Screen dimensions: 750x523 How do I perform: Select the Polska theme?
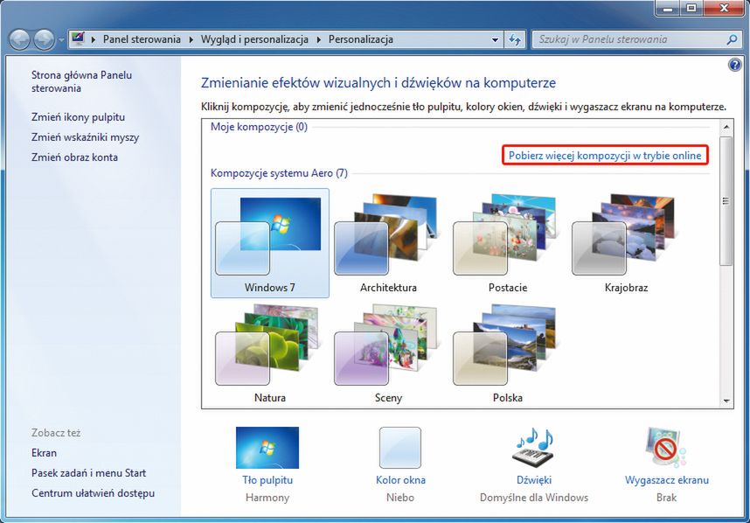click(507, 353)
